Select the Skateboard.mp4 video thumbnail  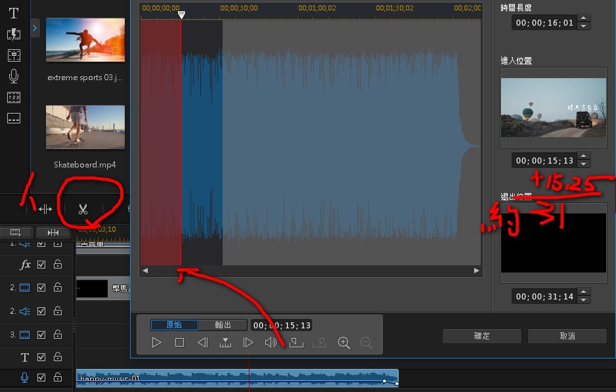coord(85,127)
